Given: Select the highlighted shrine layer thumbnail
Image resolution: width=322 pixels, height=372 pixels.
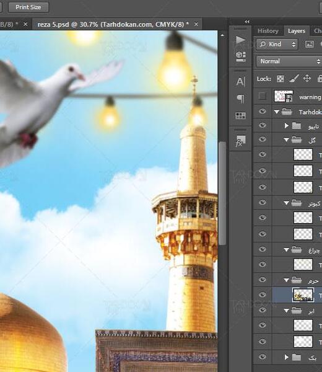Looking at the screenshot, I should (x=303, y=295).
